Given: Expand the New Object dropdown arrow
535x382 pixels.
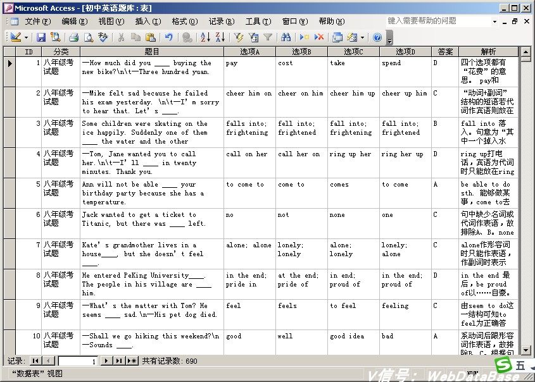Looking at the screenshot, I should pos(362,37).
